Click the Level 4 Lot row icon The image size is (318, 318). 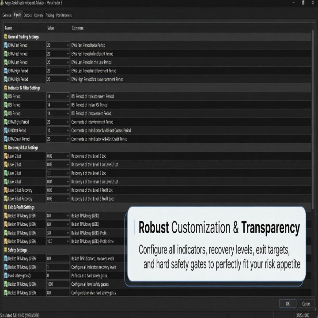[x=6, y=182]
